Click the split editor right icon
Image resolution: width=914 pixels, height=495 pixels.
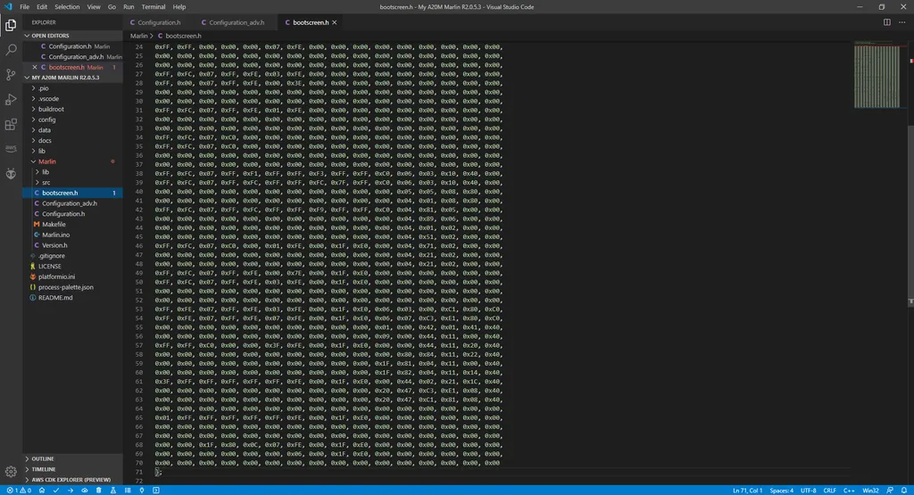886,22
